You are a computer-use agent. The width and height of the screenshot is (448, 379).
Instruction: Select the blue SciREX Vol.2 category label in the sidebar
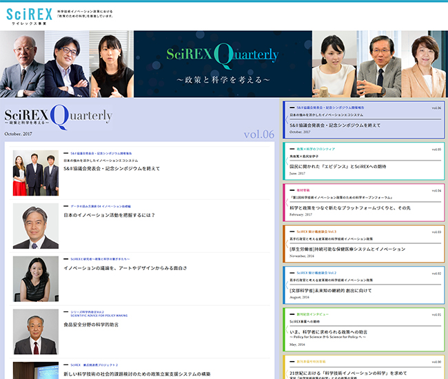click(x=316, y=273)
